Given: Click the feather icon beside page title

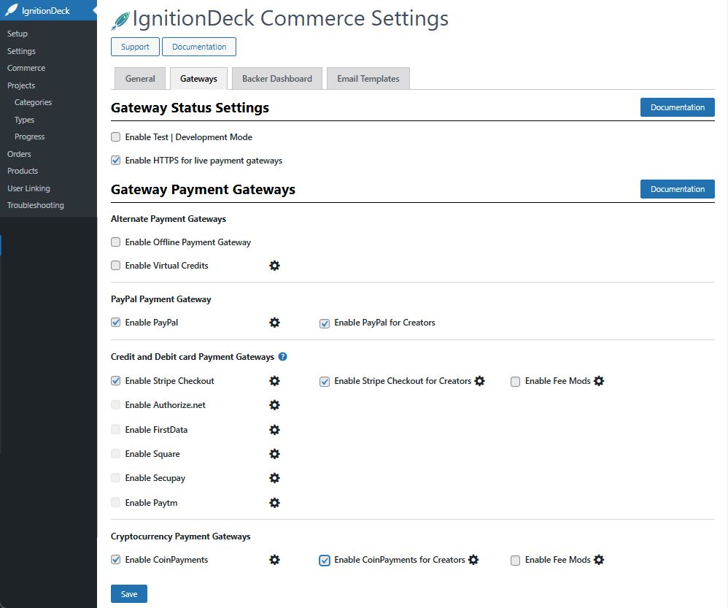Looking at the screenshot, I should pyautogui.click(x=120, y=21).
